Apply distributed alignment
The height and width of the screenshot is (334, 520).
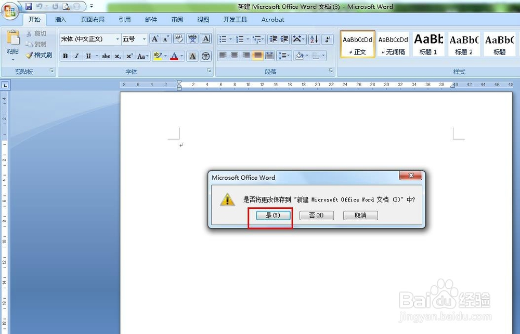[269, 56]
